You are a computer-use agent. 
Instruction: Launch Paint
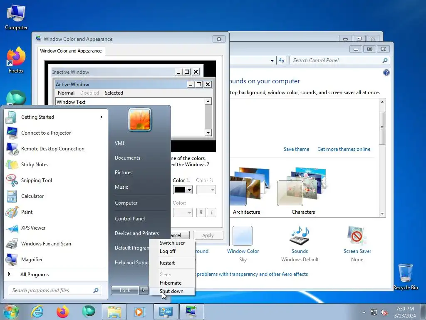(55, 212)
